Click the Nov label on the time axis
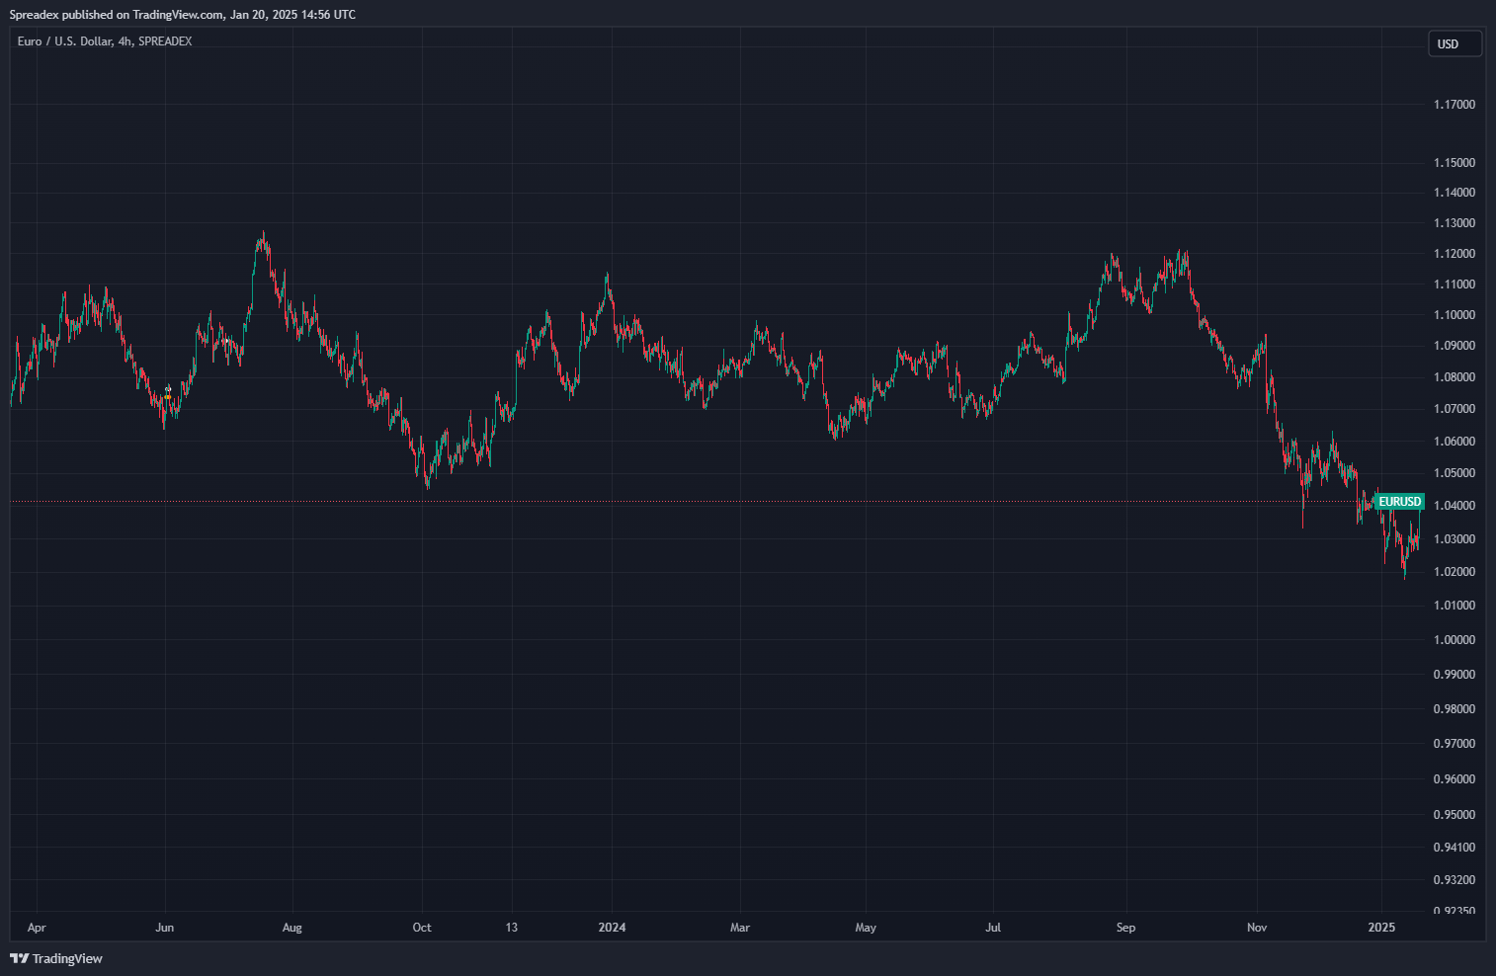Viewport: 1496px width, 976px height. pyautogui.click(x=1257, y=928)
